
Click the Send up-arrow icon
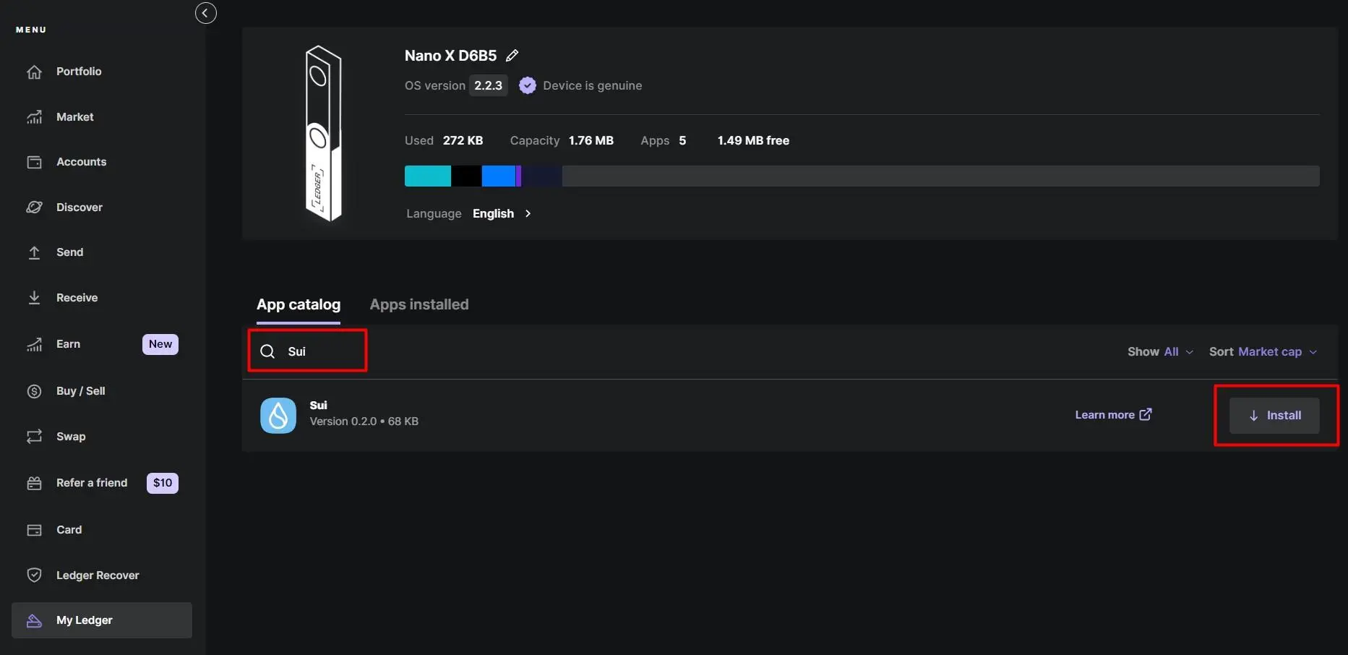(34, 252)
